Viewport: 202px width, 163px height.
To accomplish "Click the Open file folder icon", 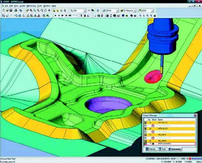I will [x=7, y=10].
